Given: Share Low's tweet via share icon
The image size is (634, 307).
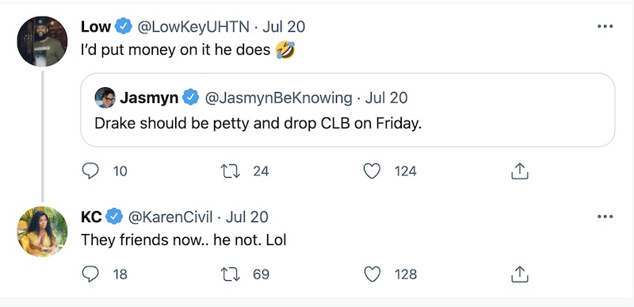Looking at the screenshot, I should tap(520, 171).
